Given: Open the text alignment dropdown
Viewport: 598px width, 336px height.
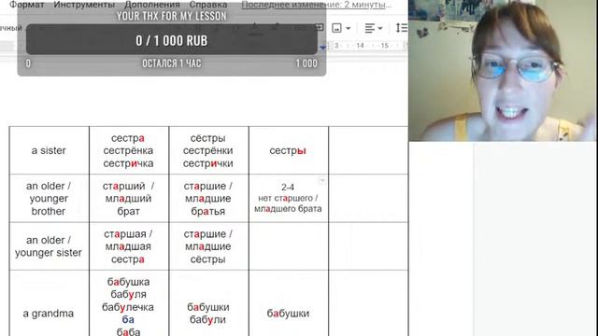Looking at the screenshot, I should [374, 28].
